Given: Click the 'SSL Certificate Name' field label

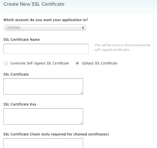Looking at the screenshot, I should (22, 40).
